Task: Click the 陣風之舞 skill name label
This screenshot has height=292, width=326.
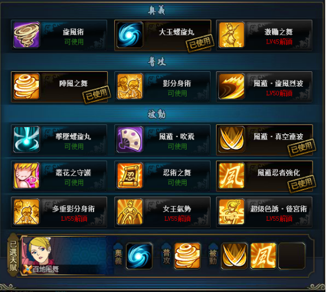Action: point(74,84)
